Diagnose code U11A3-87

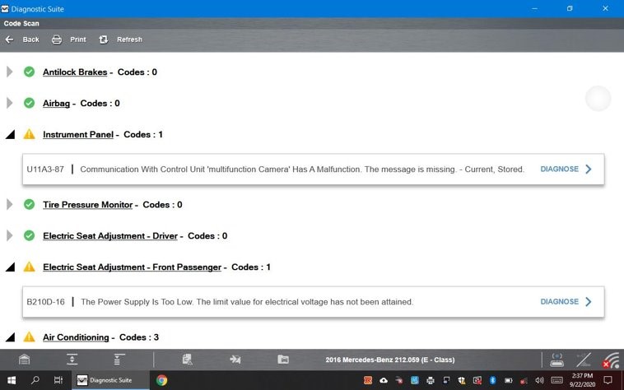coord(566,169)
